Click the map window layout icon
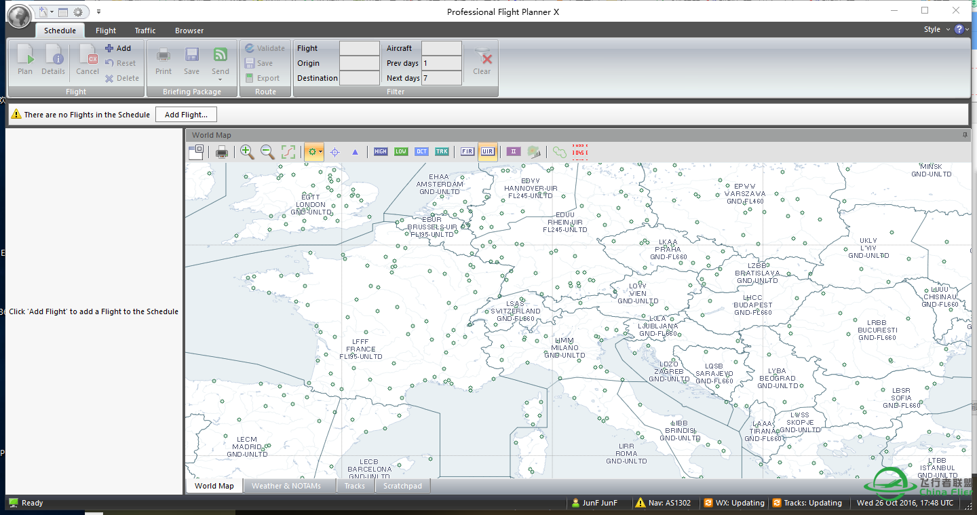The image size is (977, 515). (196, 152)
